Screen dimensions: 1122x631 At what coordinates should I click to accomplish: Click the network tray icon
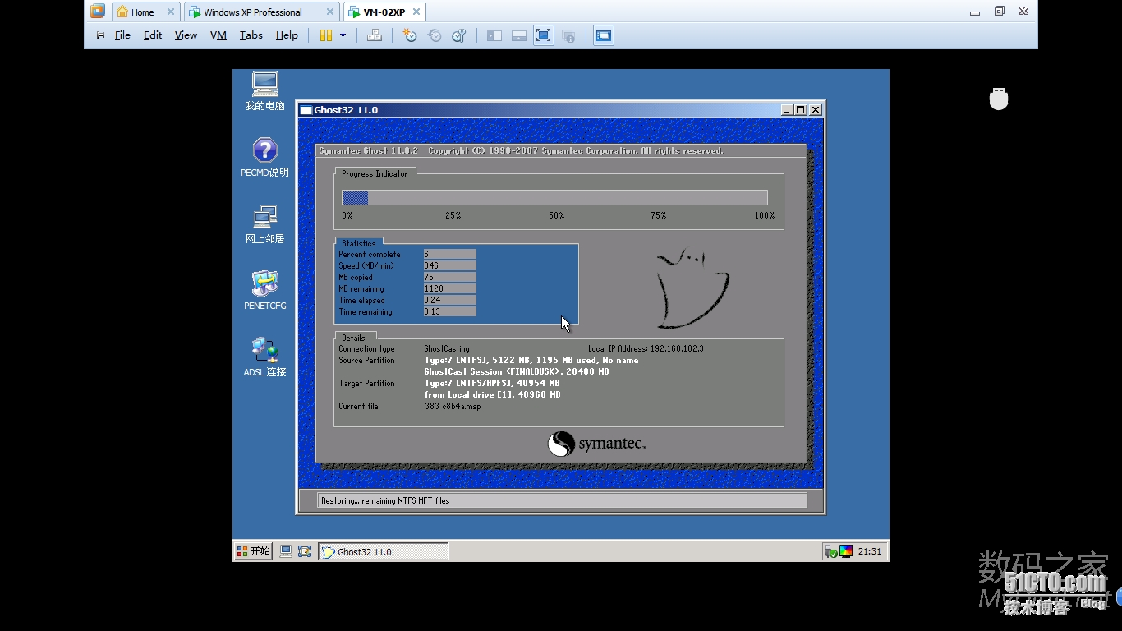[830, 551]
